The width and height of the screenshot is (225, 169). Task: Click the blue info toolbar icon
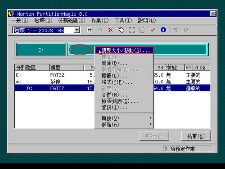pos(163,30)
